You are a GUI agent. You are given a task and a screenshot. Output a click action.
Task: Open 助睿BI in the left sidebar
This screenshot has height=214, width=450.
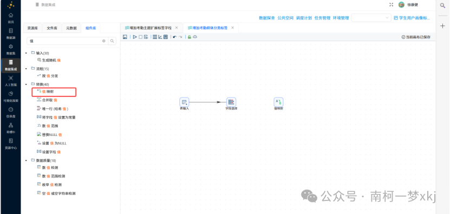pyautogui.click(x=11, y=128)
